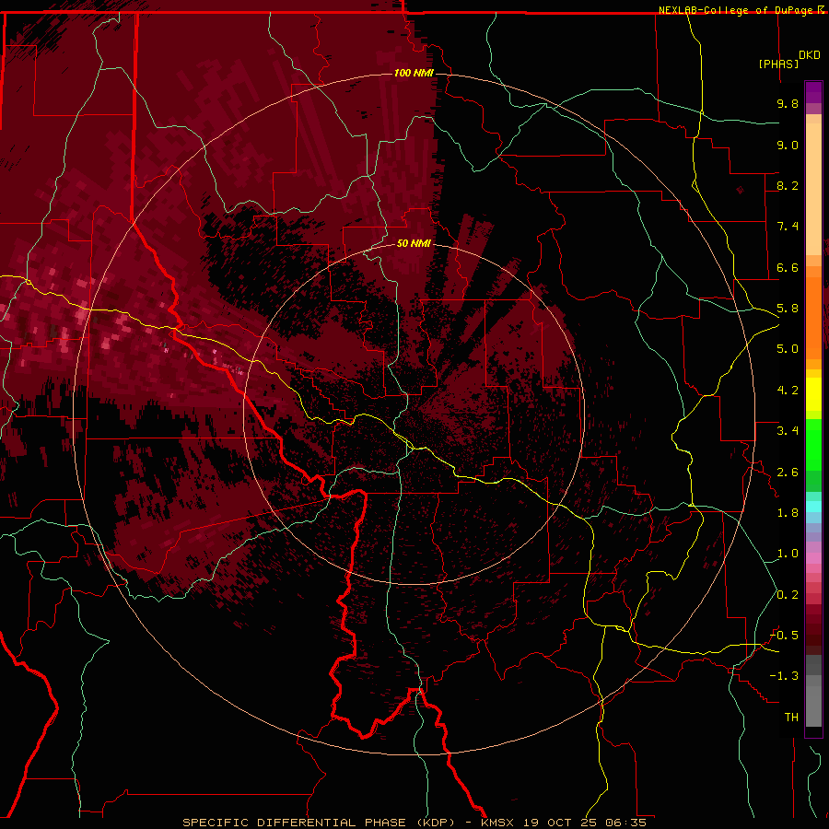Select the 4.2 value on the legend

[788, 391]
